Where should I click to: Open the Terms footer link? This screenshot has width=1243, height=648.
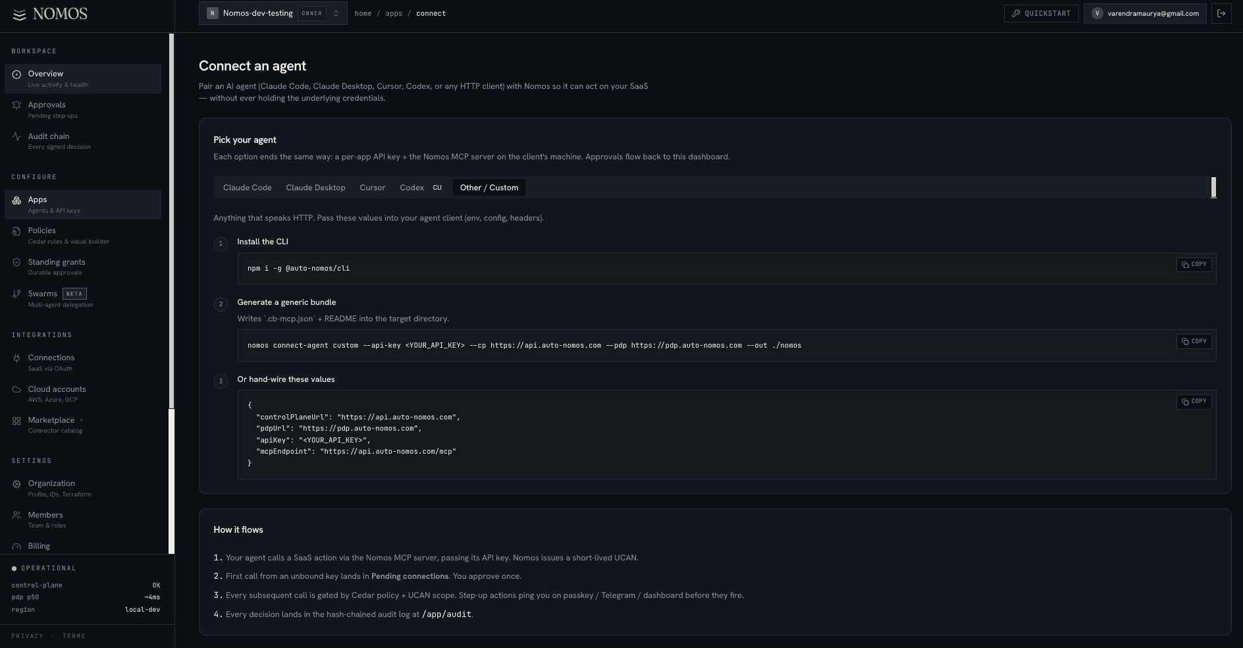[x=74, y=636]
